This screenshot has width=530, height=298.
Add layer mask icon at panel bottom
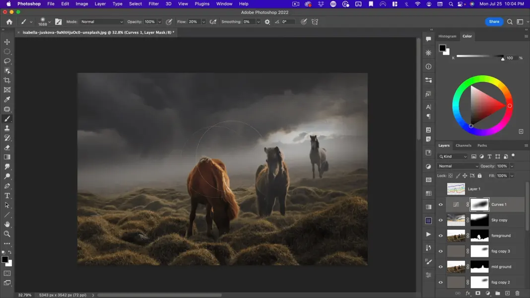(x=477, y=293)
